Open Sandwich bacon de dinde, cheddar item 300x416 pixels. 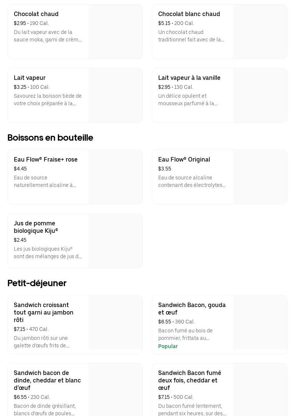[47, 380]
